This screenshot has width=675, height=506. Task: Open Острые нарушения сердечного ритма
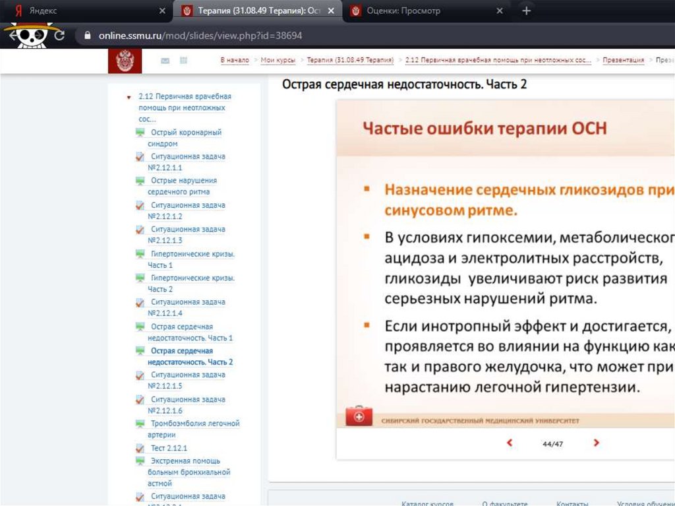pos(182,186)
